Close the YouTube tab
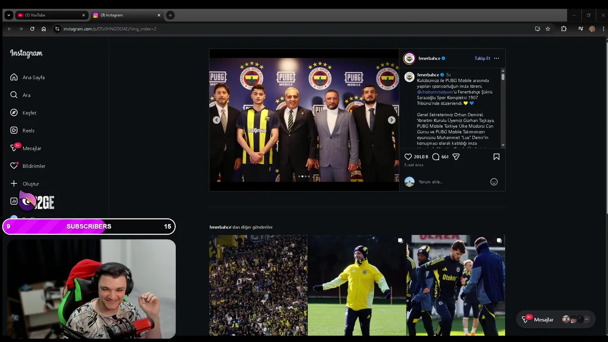The image size is (608, 342). (x=84, y=15)
